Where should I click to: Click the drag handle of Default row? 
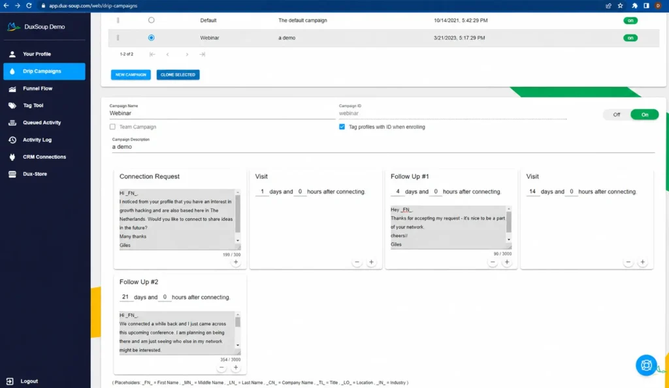[x=118, y=20]
